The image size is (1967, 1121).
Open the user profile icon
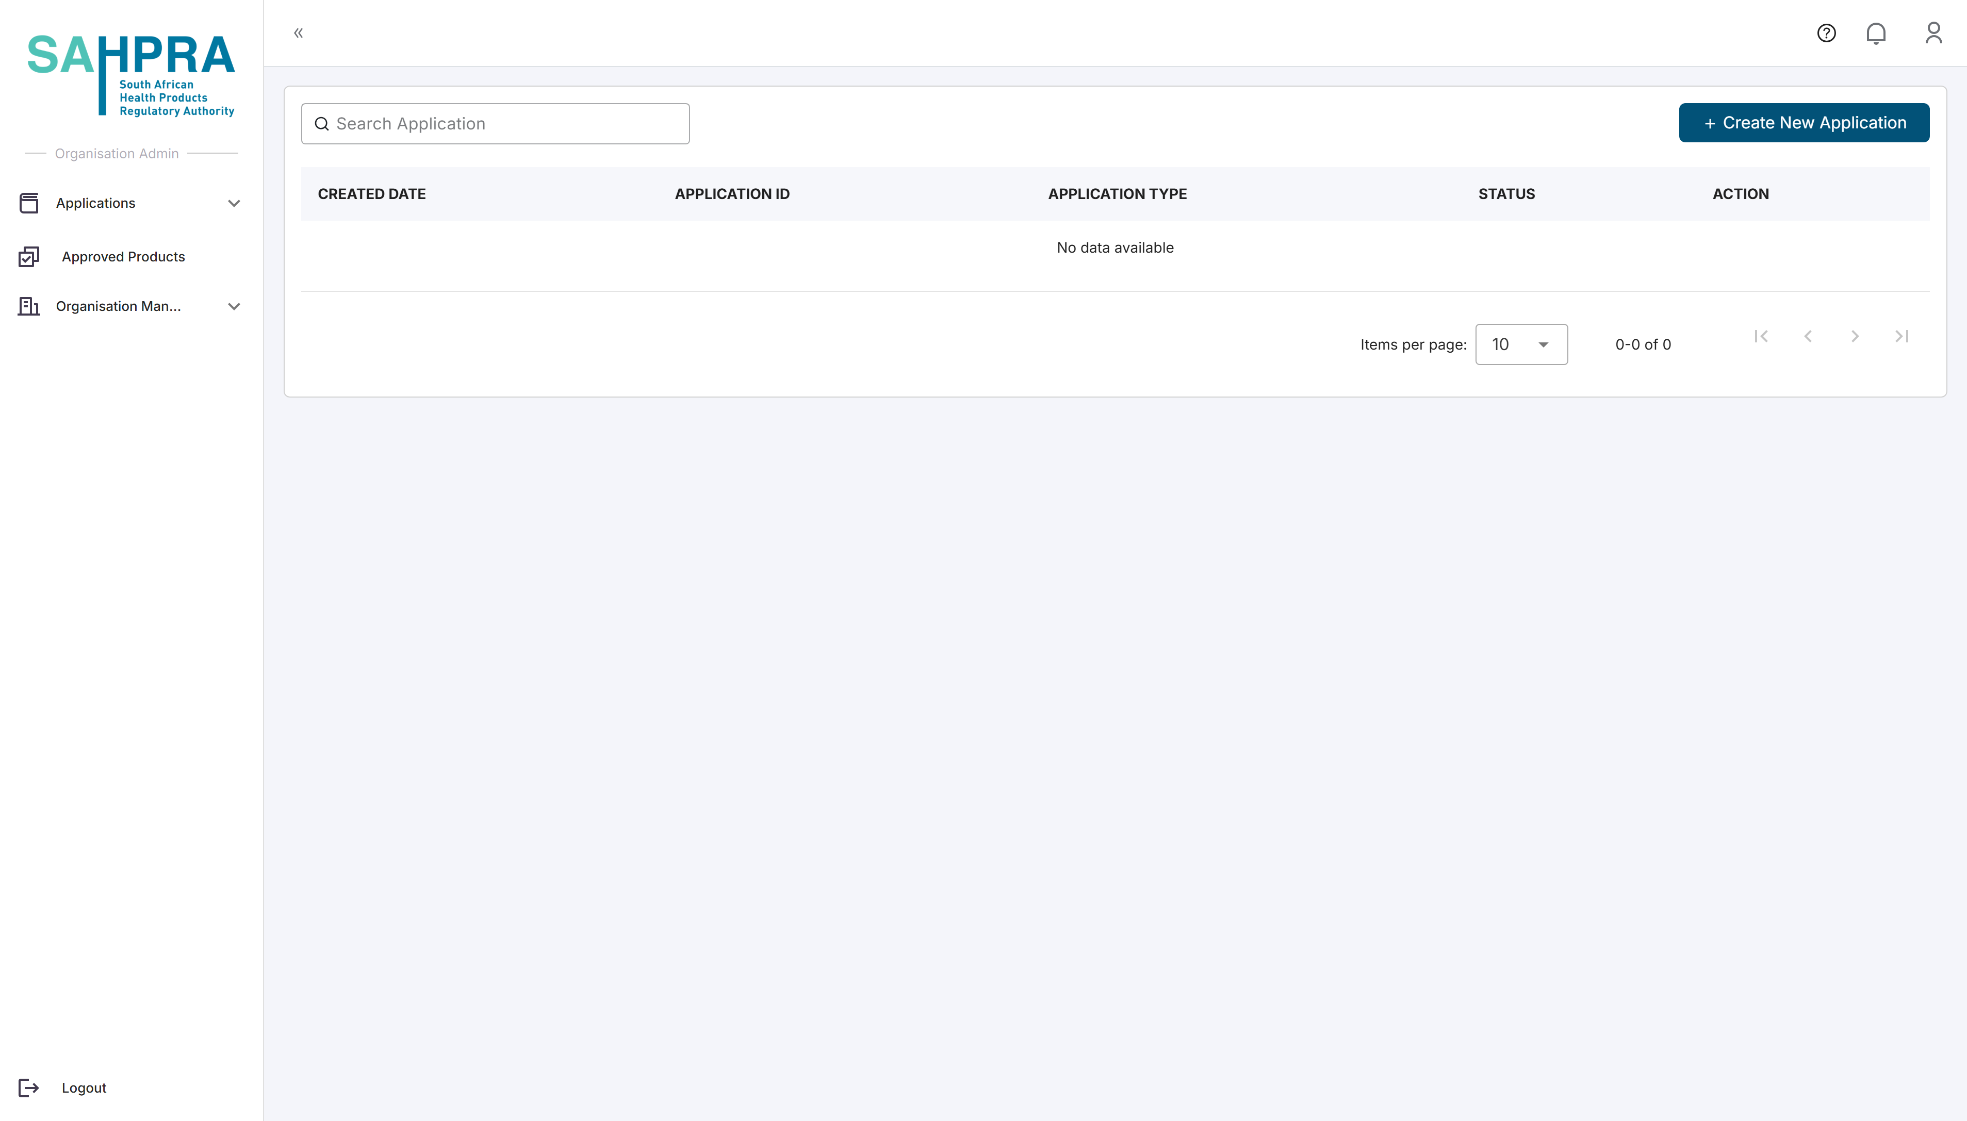pyautogui.click(x=1933, y=32)
